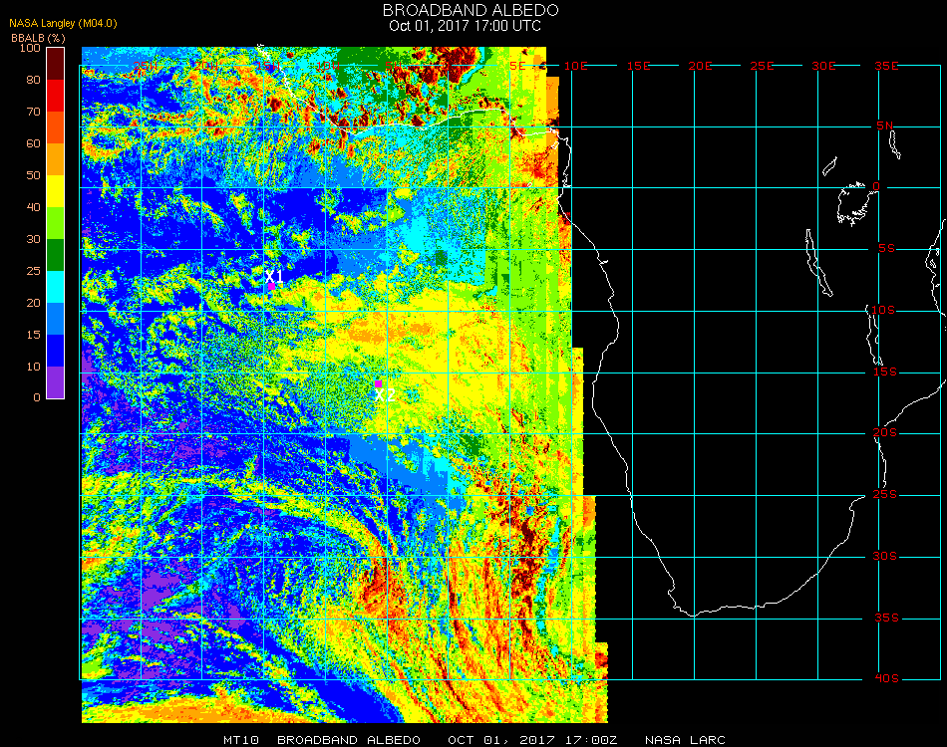Click the legend value 60
This screenshot has width=947, height=747.
(x=33, y=143)
